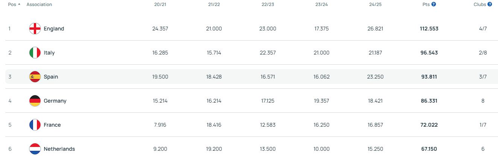Image resolution: width=498 pixels, height=156 pixels.
Task: Select the 22/23 season column header
Action: tap(267, 5)
